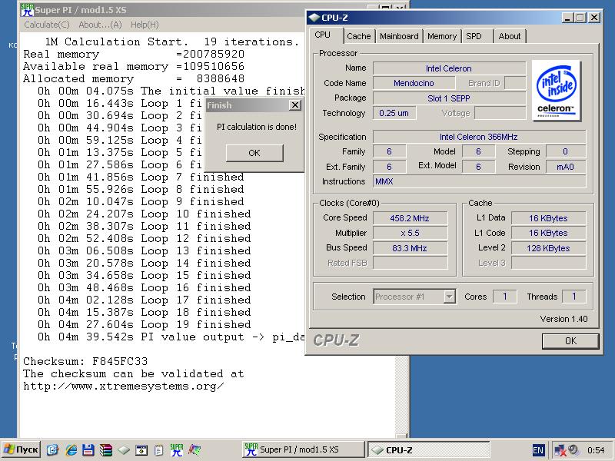Open the Help(H) menu
This screenshot has height=461, width=615.
click(145, 25)
